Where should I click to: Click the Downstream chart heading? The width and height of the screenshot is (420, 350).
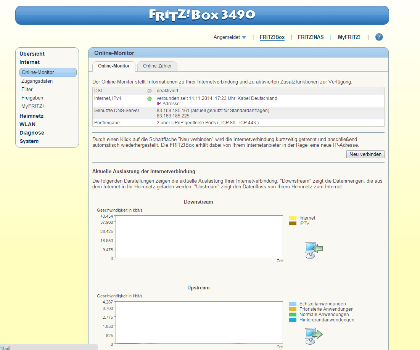tap(198, 202)
